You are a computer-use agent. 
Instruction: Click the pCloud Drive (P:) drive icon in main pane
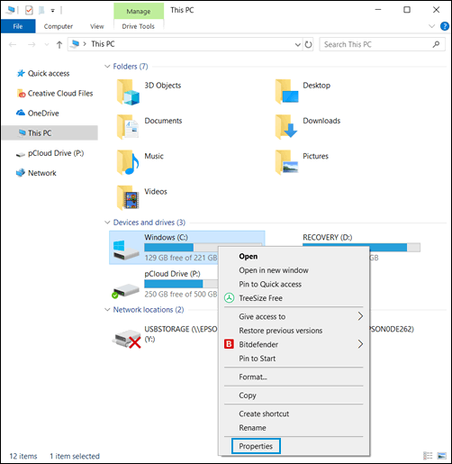point(125,291)
